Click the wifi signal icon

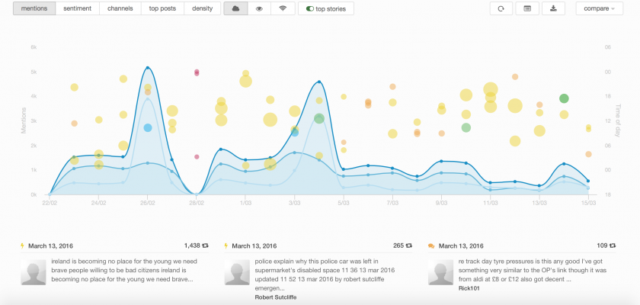(x=283, y=8)
